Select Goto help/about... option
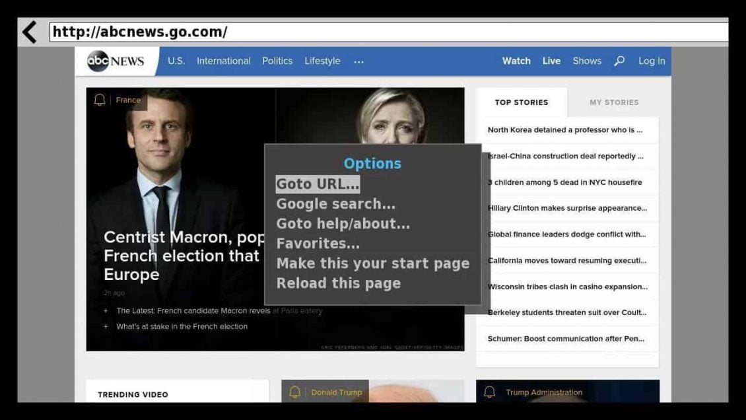Image resolution: width=746 pixels, height=420 pixels. point(343,224)
